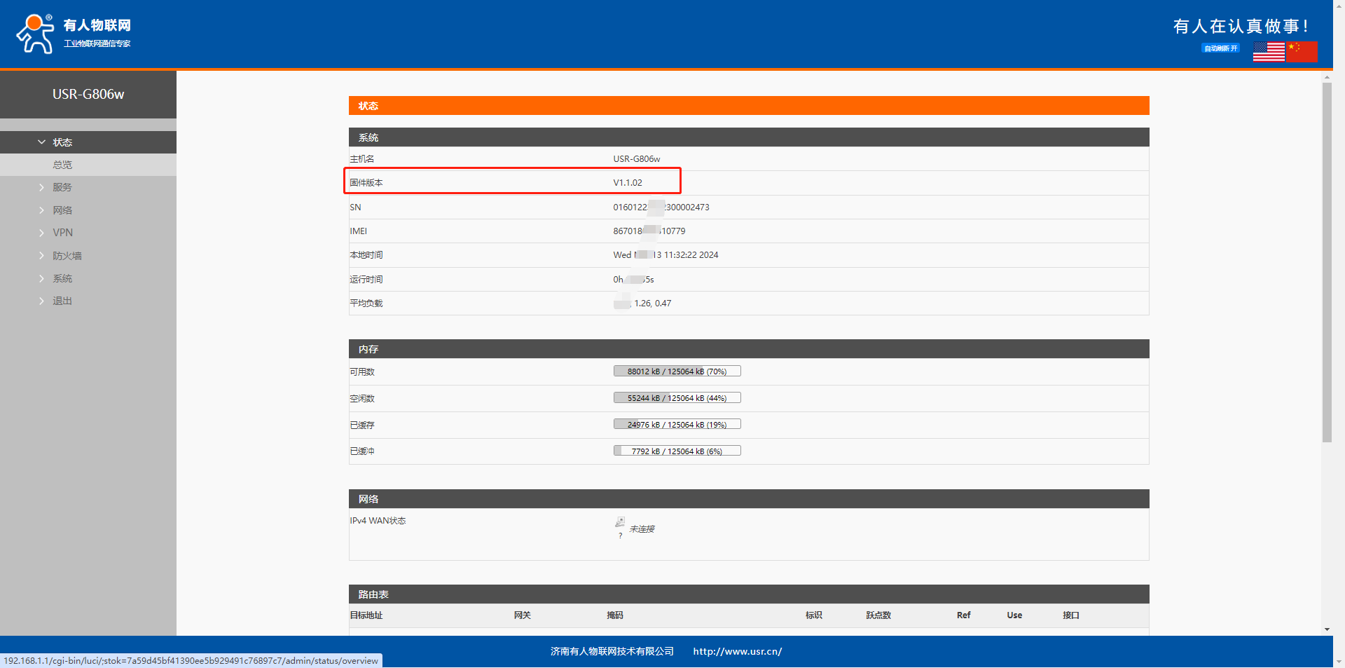The image size is (1345, 668).
Task: Switch language with the US flag icon
Action: pos(1268,52)
